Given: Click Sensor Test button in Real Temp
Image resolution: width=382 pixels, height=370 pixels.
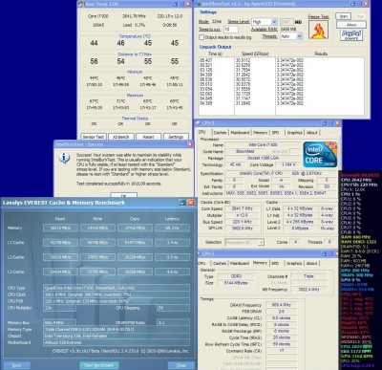Looking at the screenshot, I should 94,137.
